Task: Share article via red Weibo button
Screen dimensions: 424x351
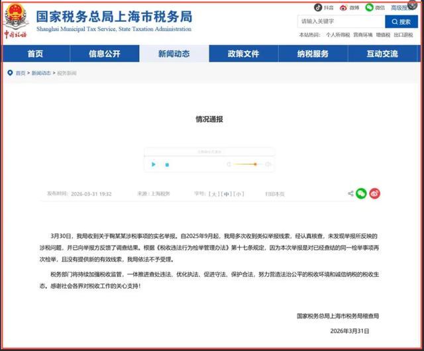Action: pos(374,193)
